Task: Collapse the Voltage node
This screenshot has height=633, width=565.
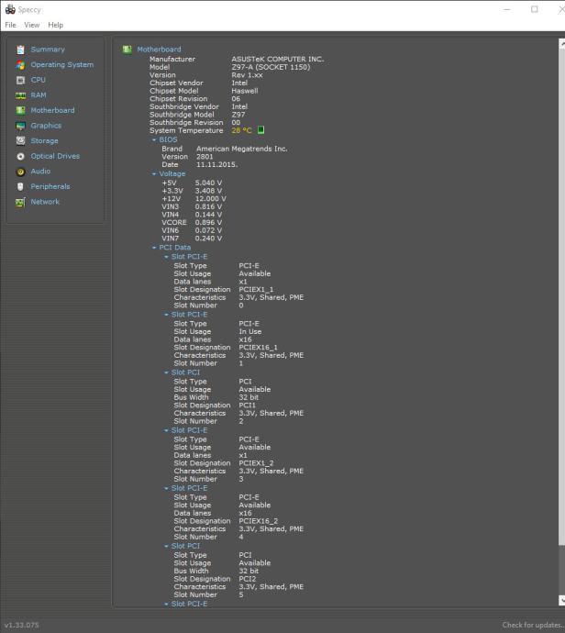Action: pyautogui.click(x=154, y=174)
